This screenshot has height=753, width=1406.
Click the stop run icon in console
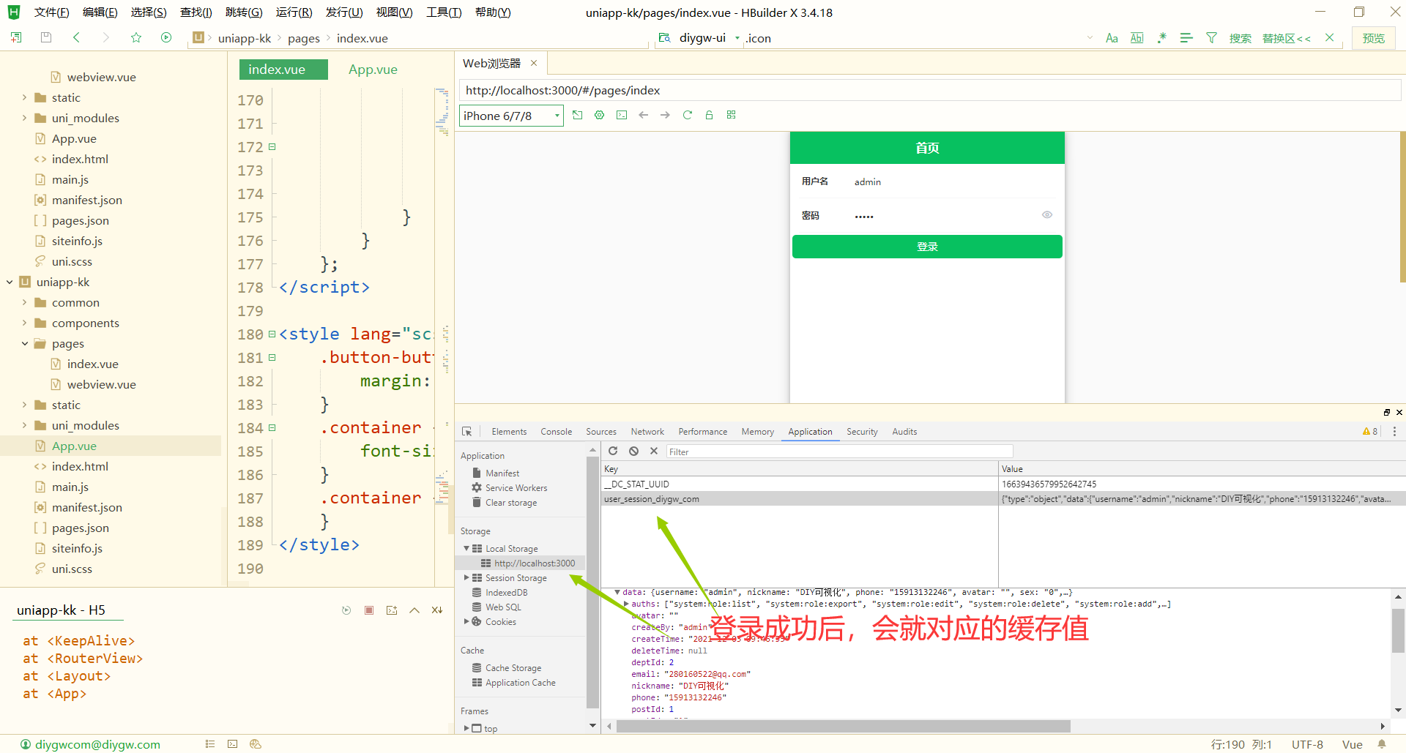tap(369, 610)
